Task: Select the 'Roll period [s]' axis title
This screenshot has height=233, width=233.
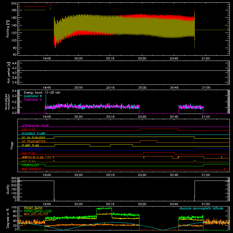Action: 8,73
